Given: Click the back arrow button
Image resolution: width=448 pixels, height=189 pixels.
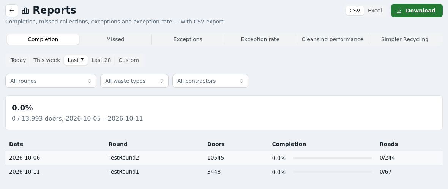Looking at the screenshot, I should pos(12,11).
